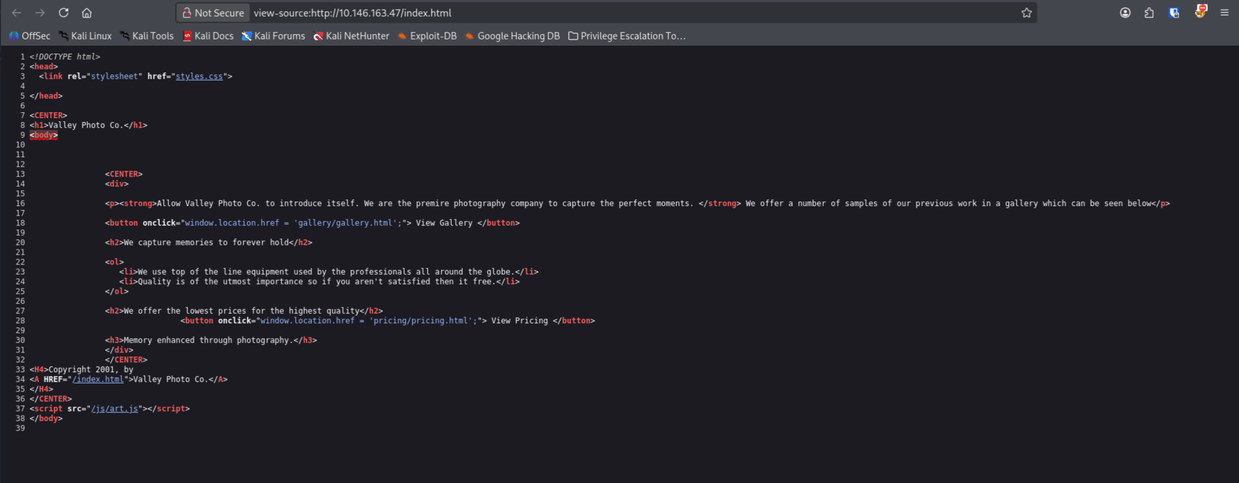Screen dimensions: 1239x483
Task: Open the hamburger application menu
Action: [1225, 13]
